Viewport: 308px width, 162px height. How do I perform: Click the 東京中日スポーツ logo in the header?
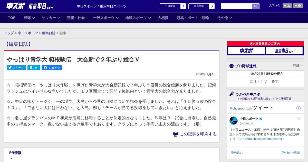[x=41, y=6]
